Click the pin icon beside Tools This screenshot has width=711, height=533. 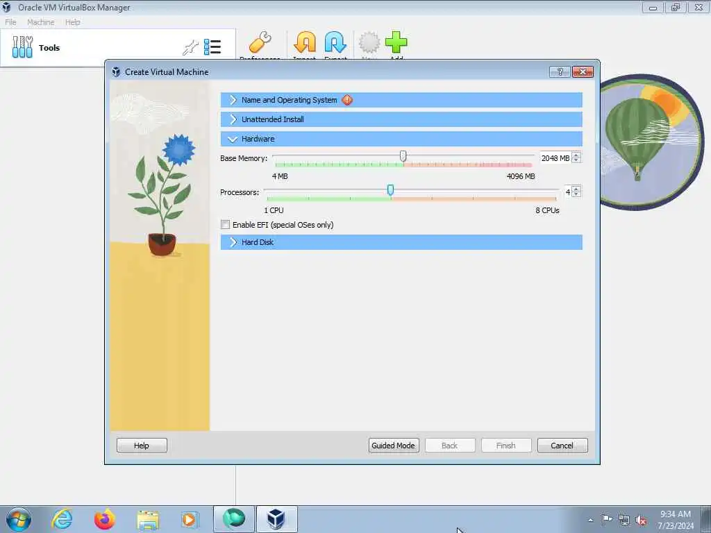pyautogui.click(x=190, y=47)
